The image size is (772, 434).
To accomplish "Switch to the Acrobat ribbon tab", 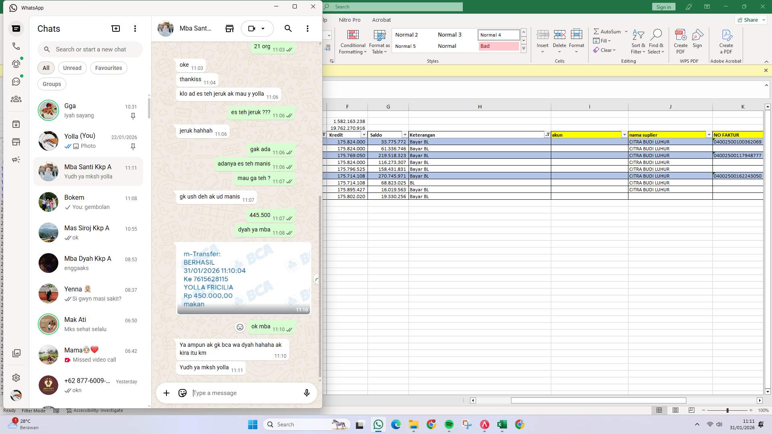I will (381, 20).
